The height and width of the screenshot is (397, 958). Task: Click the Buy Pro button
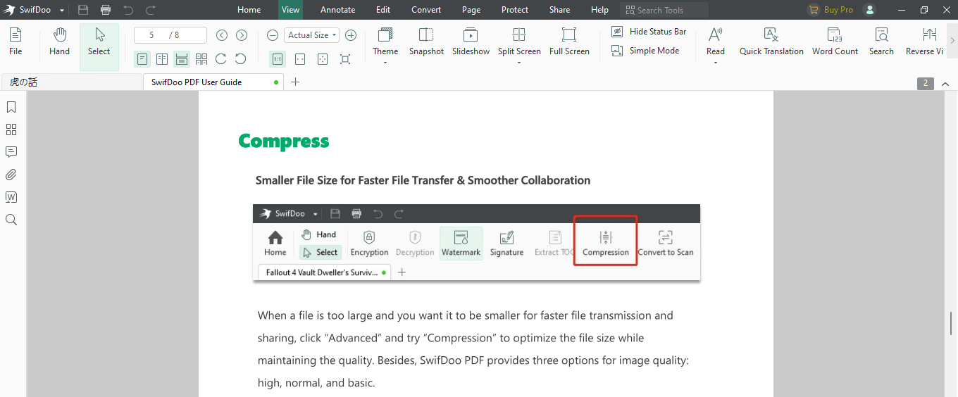click(x=831, y=10)
